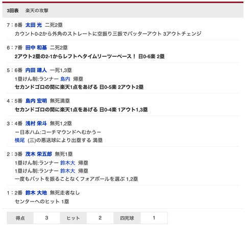Click walks value 1 in summary
This screenshot has width=245, height=226.
[154, 218]
